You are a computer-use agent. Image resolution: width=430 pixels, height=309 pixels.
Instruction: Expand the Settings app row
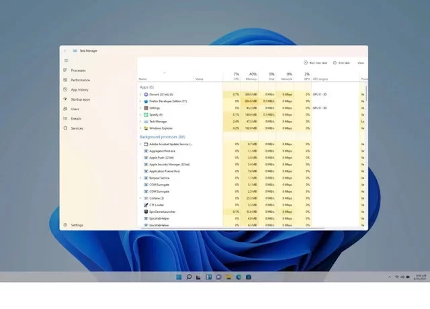(x=140, y=108)
